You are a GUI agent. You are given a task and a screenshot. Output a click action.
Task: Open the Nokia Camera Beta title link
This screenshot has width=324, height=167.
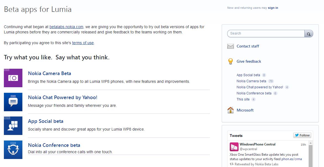pyautogui.click(x=49, y=73)
